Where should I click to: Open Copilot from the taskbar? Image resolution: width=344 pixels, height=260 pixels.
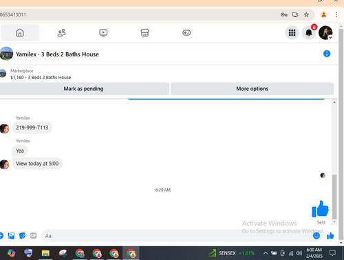click(11, 253)
